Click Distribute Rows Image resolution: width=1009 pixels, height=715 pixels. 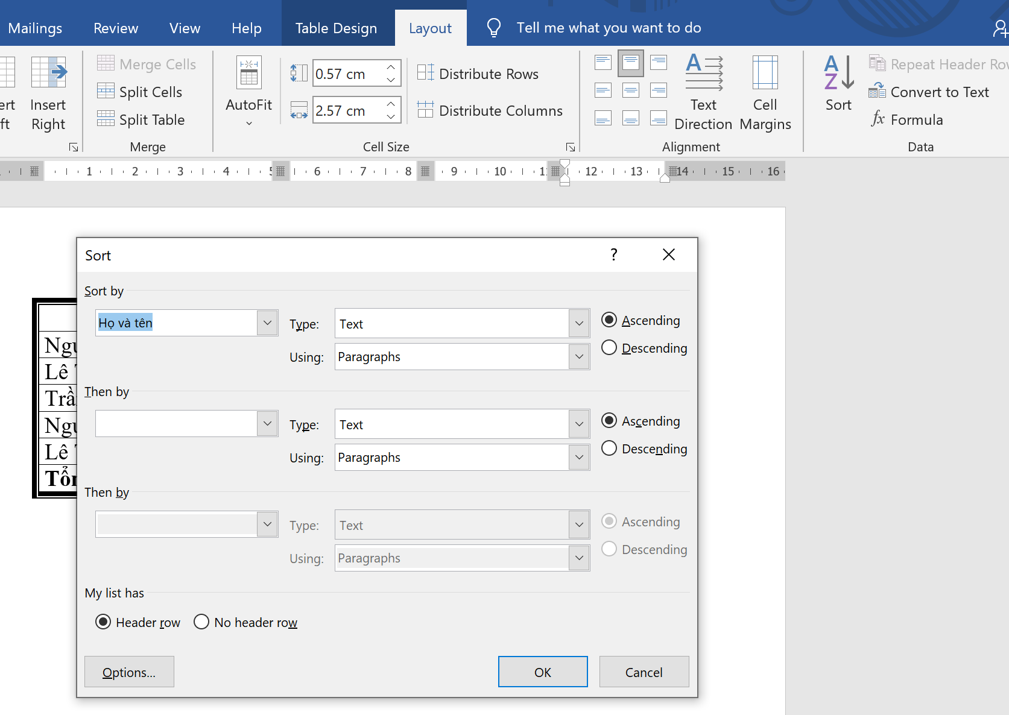point(478,74)
